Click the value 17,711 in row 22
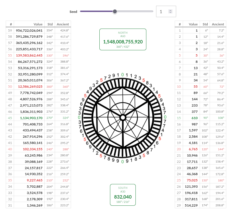232x214 pixels. tap(192, 162)
